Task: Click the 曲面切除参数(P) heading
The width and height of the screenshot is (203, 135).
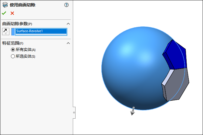Action: click(x=17, y=24)
